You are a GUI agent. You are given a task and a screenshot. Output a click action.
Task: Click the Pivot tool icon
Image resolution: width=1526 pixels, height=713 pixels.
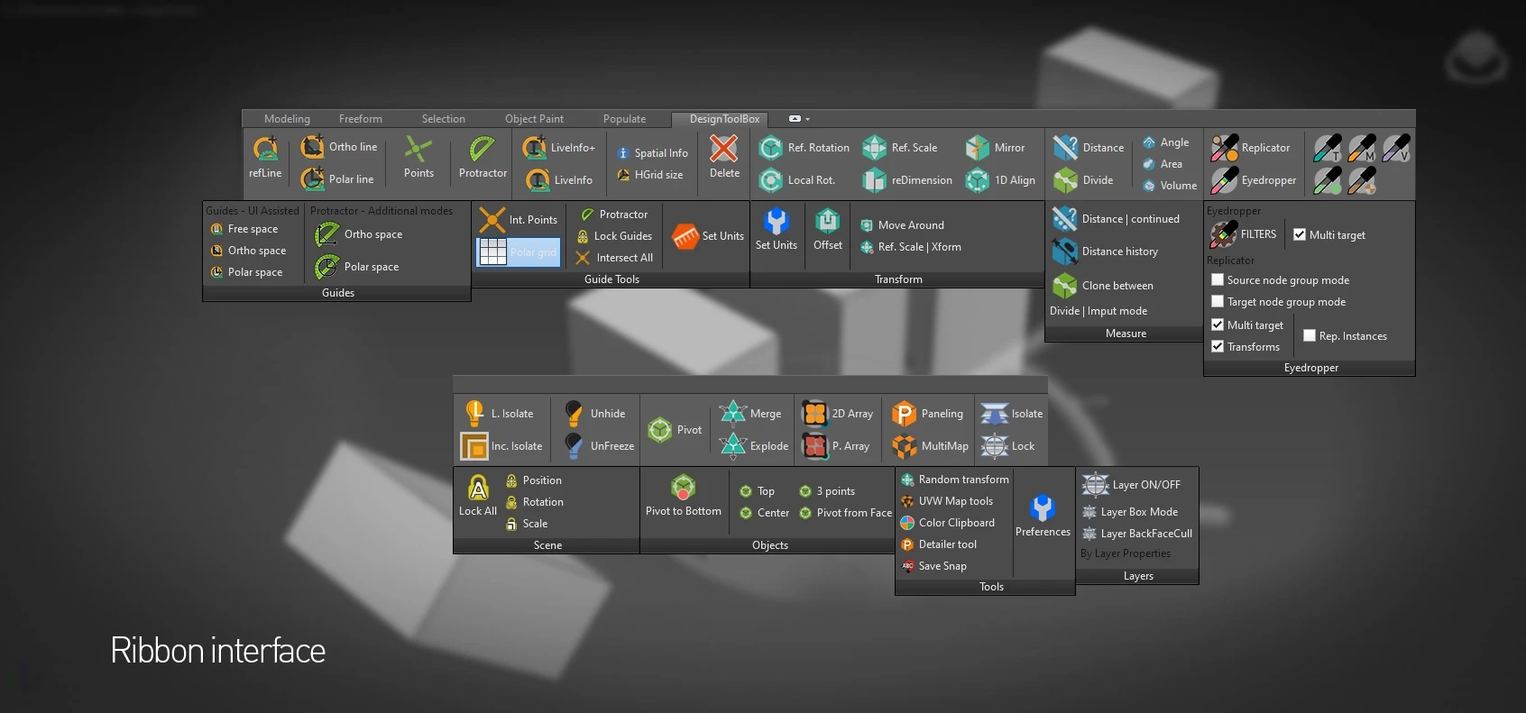660,429
